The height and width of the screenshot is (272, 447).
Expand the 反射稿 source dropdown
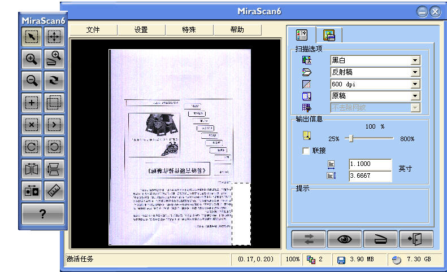tap(415, 72)
